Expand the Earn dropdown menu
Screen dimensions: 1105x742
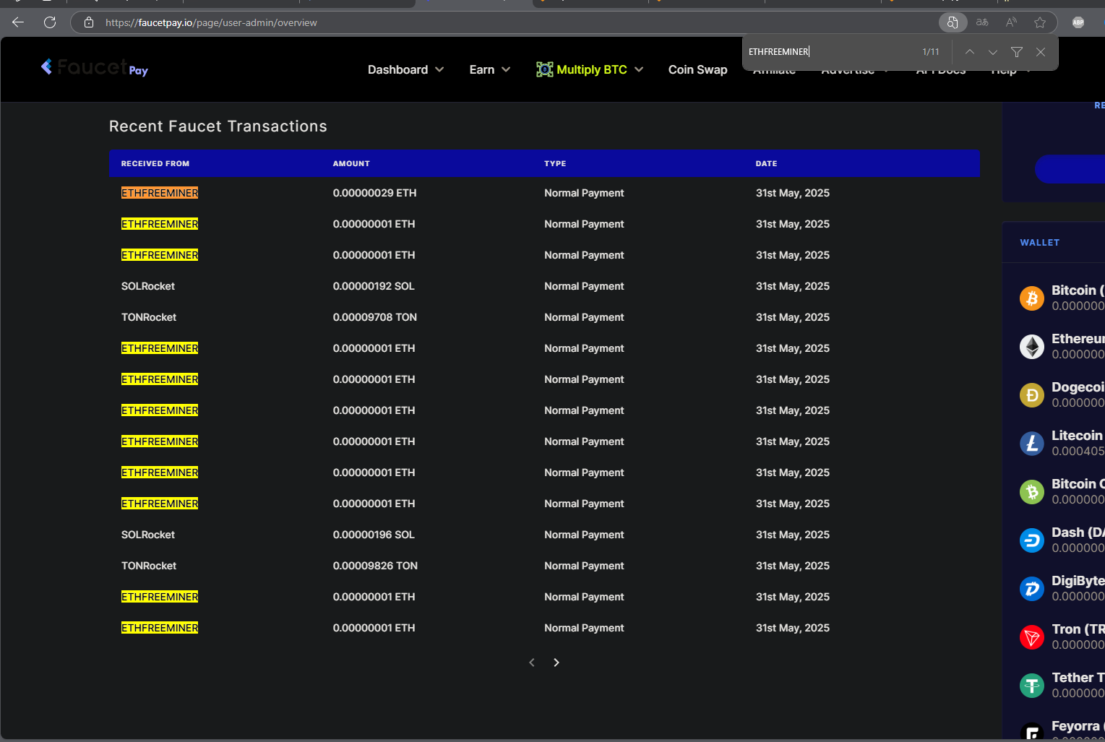490,69
